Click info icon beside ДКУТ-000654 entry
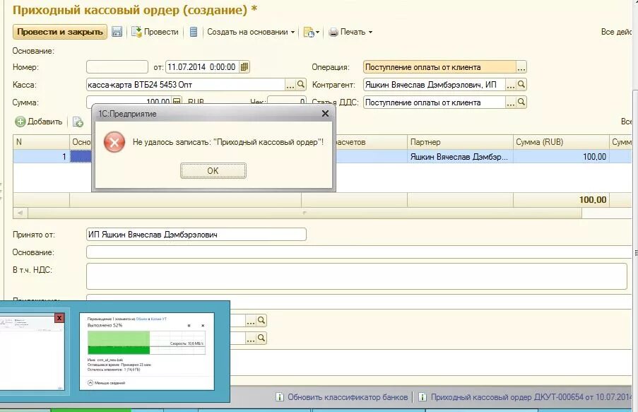The width and height of the screenshot is (638, 412). coord(423,397)
